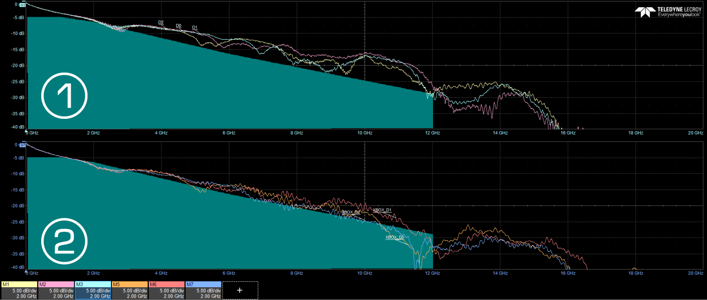Click the M3 trace marker on top grid
The height and width of the screenshot is (300, 707).
[x=22, y=5]
